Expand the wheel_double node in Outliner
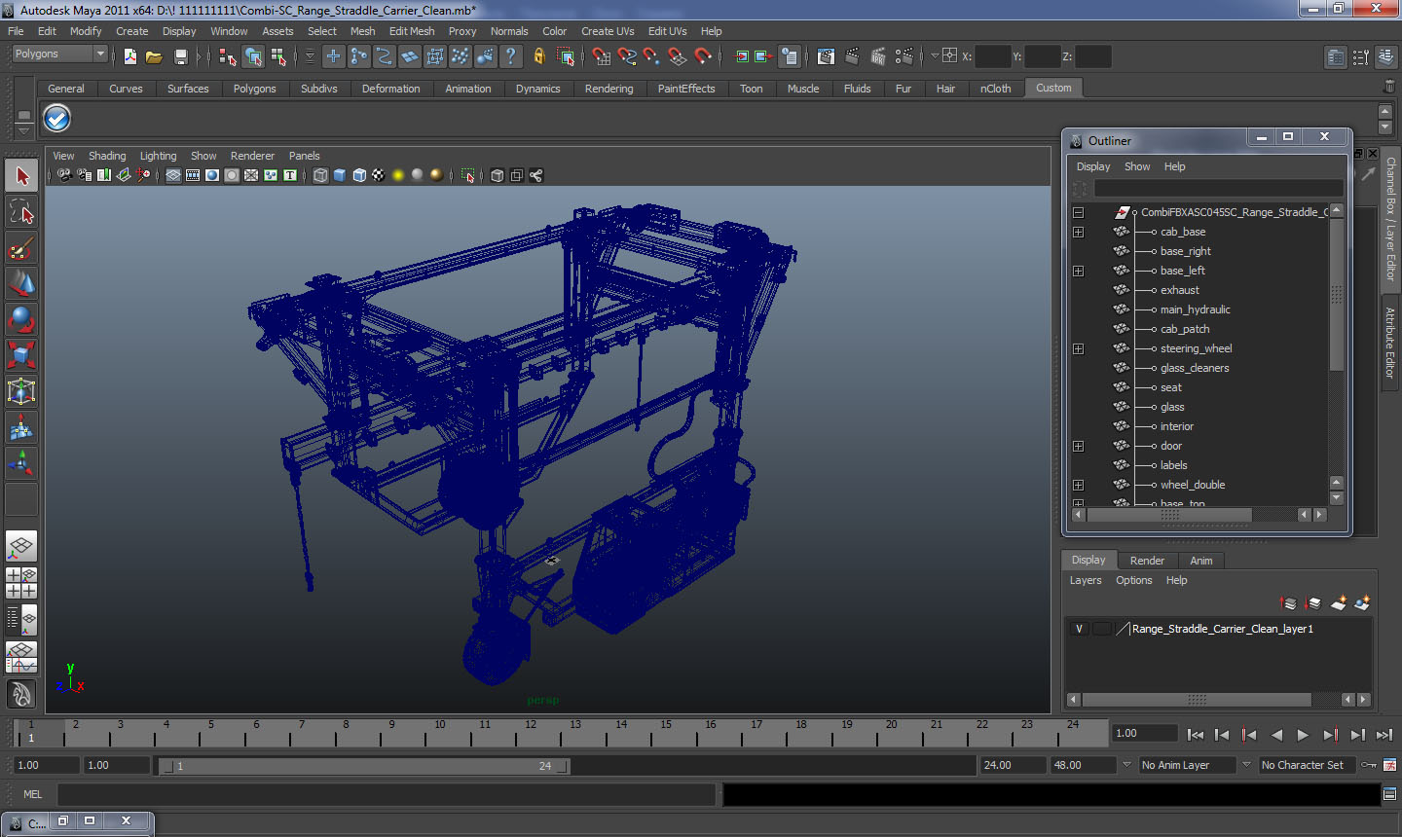1402x837 pixels. click(1078, 485)
